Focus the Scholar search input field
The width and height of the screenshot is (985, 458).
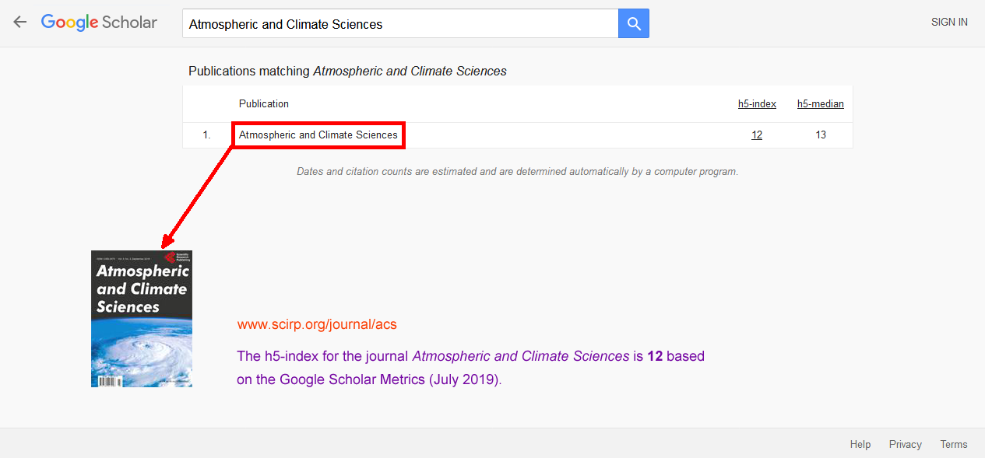click(x=400, y=24)
